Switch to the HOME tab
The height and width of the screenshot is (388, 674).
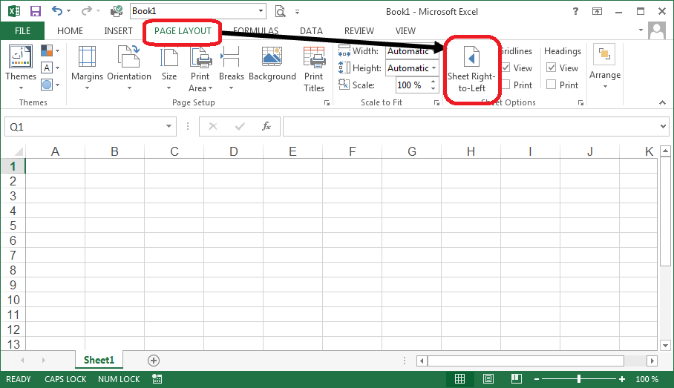coord(70,31)
